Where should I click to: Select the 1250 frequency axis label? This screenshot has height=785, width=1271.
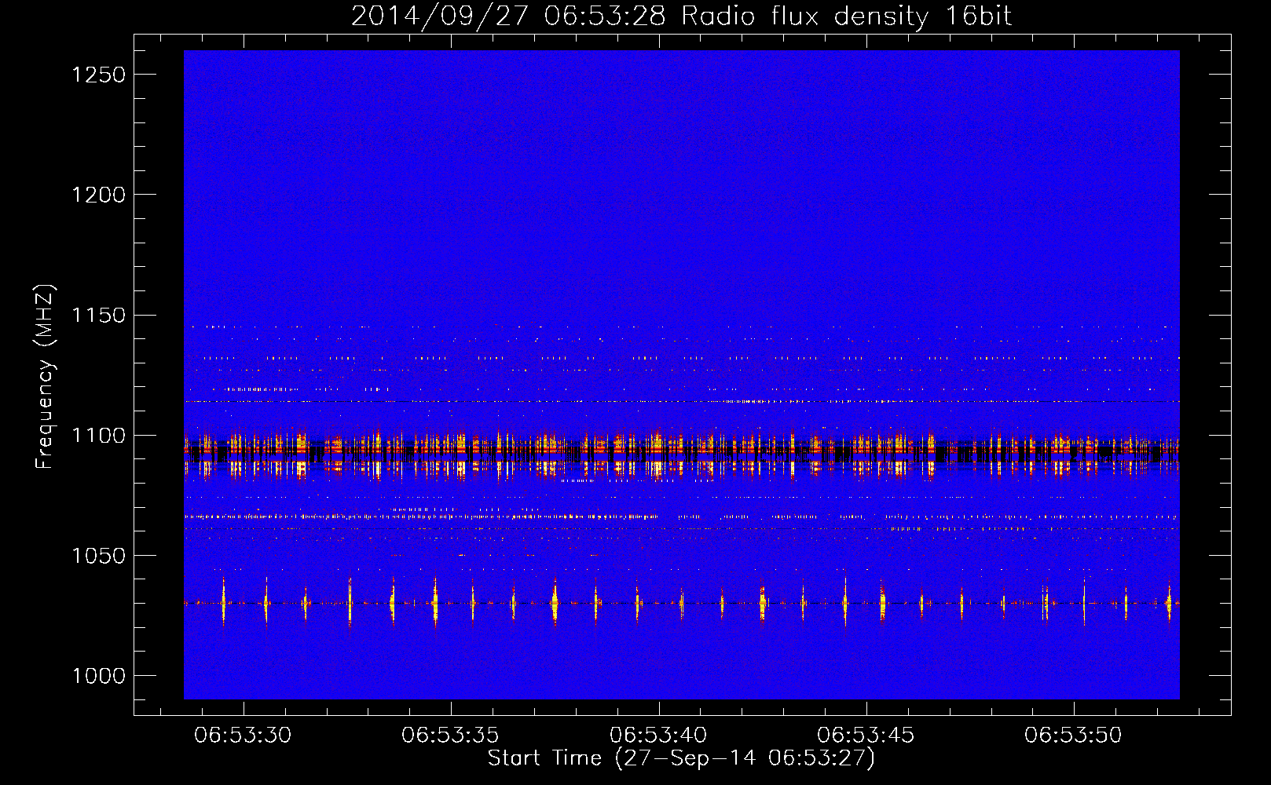tap(99, 75)
